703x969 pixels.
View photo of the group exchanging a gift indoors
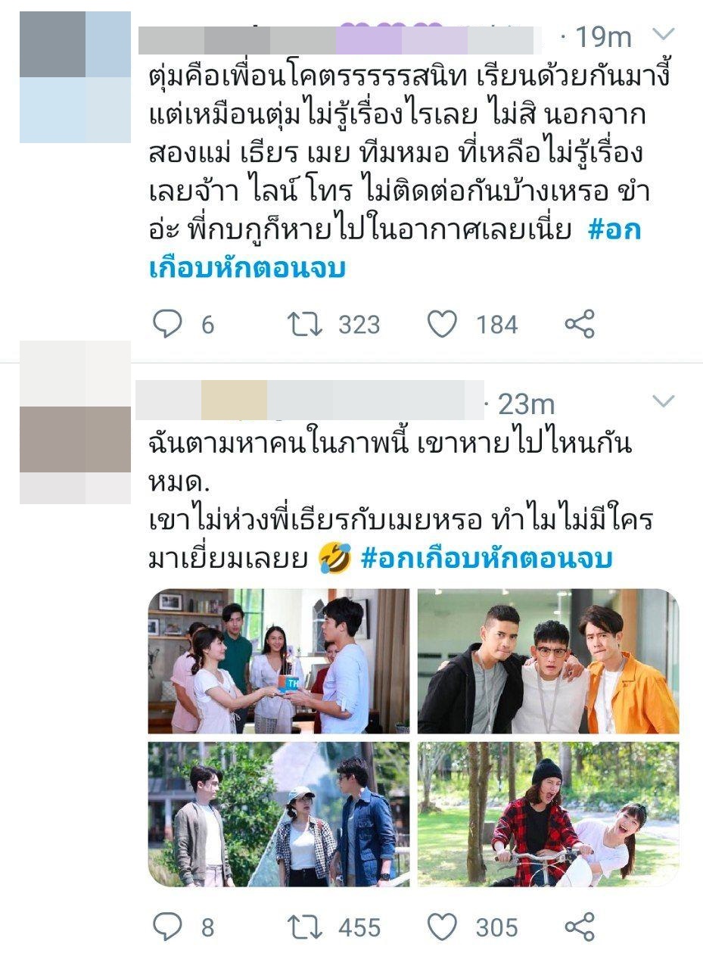pos(278,661)
